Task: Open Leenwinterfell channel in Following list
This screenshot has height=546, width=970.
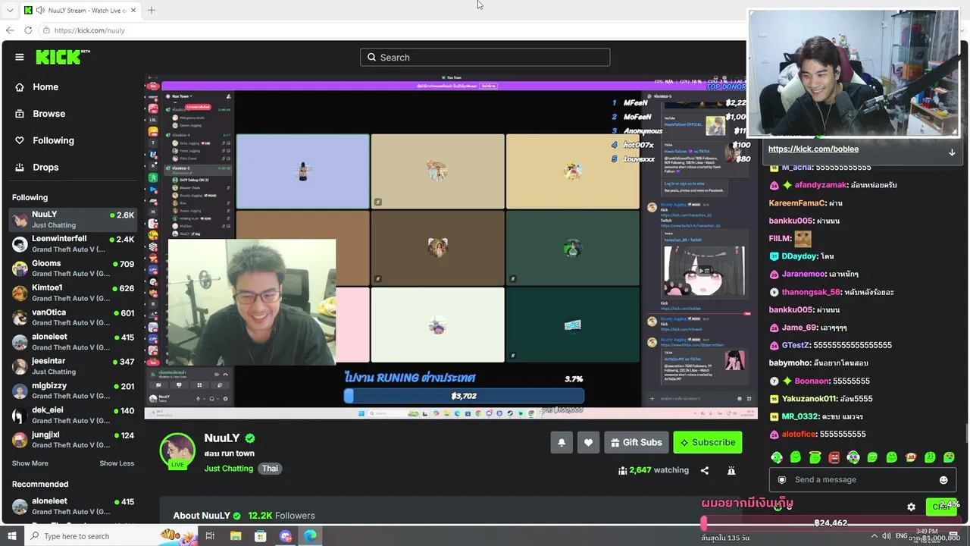Action: coord(74,244)
